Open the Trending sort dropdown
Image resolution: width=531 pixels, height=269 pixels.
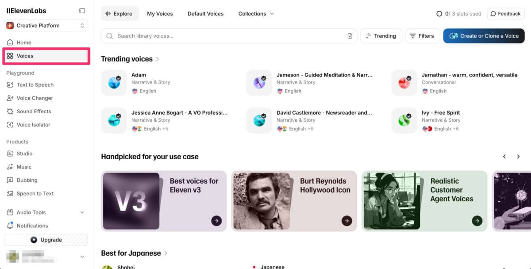(381, 36)
